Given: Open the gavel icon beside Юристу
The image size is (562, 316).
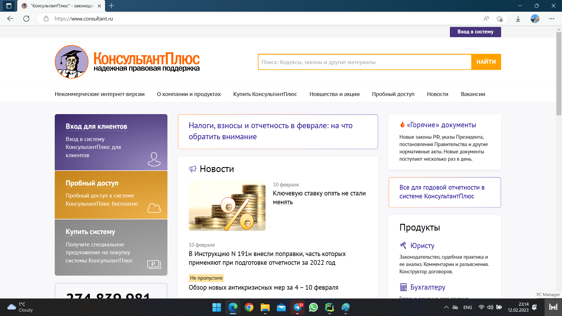Looking at the screenshot, I should click(403, 245).
